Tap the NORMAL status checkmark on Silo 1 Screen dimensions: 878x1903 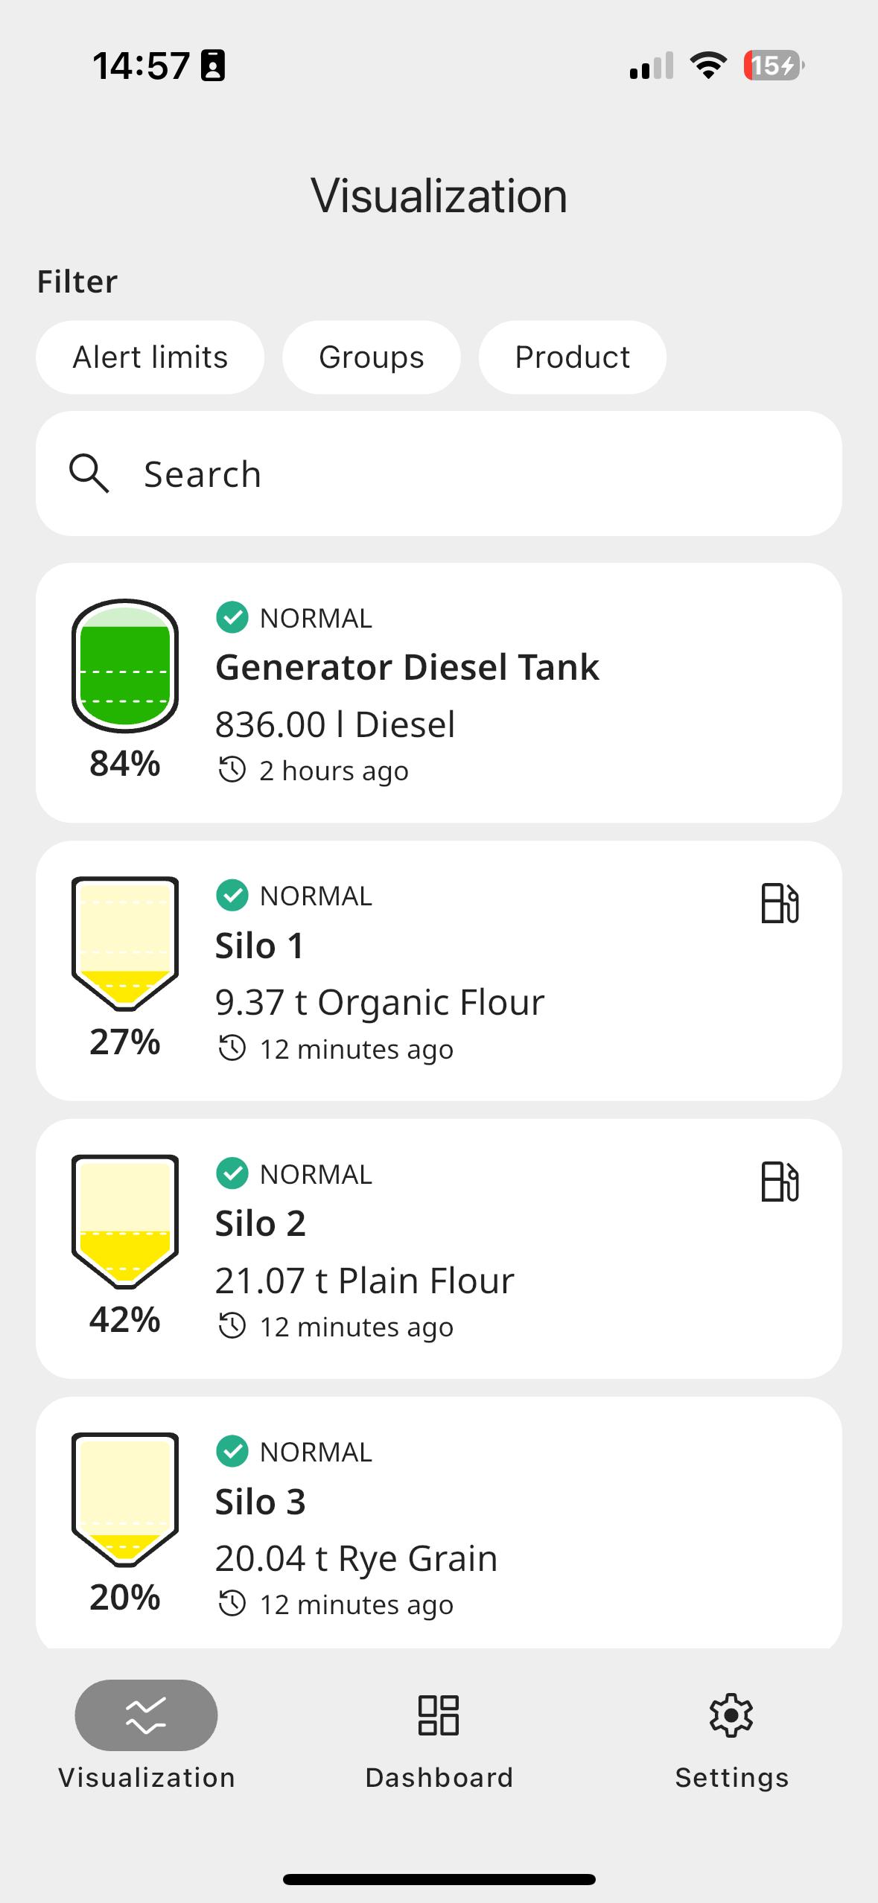click(232, 896)
